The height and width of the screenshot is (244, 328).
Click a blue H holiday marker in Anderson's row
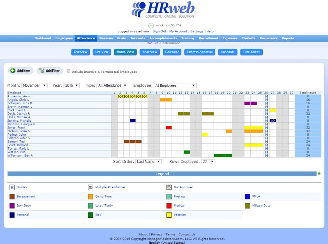click(x=266, y=96)
